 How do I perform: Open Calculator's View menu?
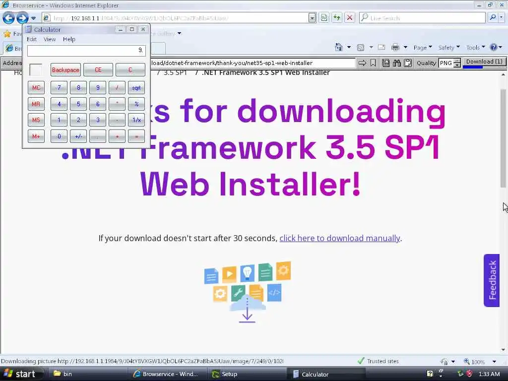tap(50, 39)
